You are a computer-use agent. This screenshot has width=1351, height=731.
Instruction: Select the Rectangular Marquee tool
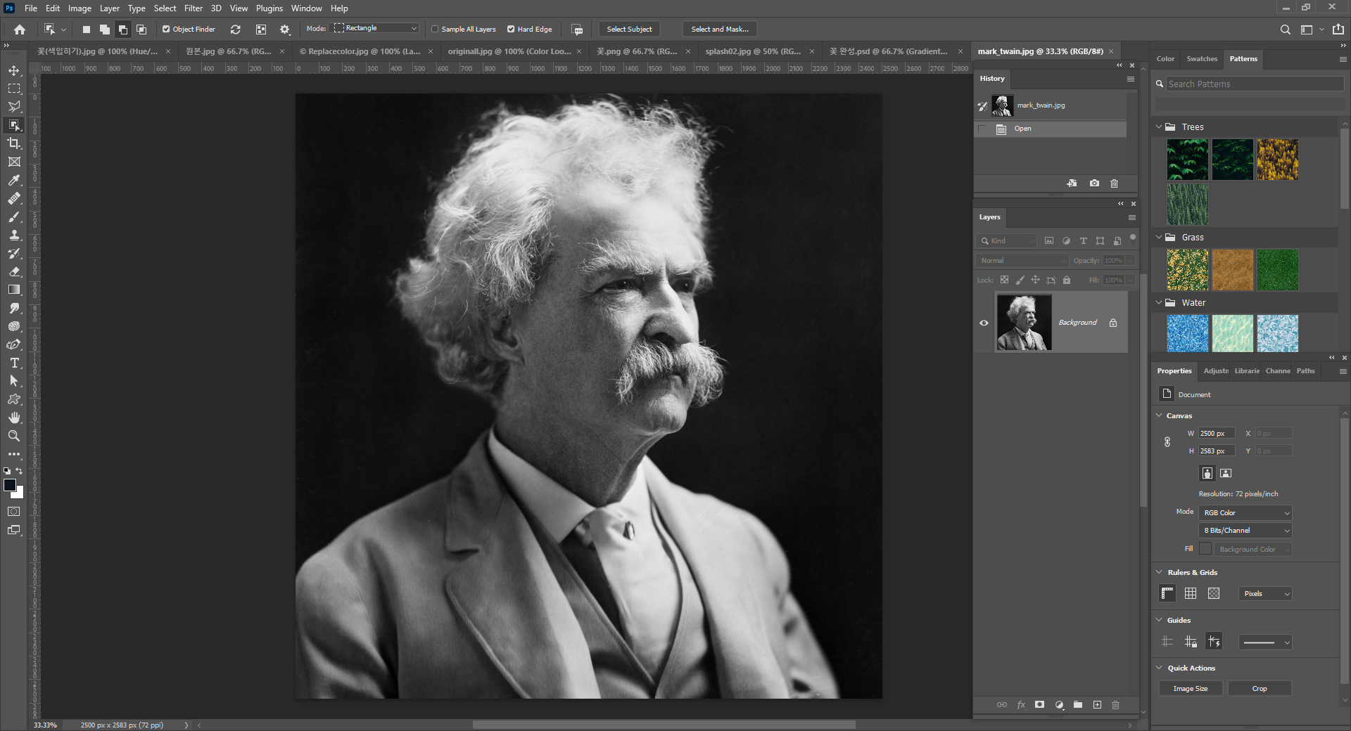coord(14,89)
